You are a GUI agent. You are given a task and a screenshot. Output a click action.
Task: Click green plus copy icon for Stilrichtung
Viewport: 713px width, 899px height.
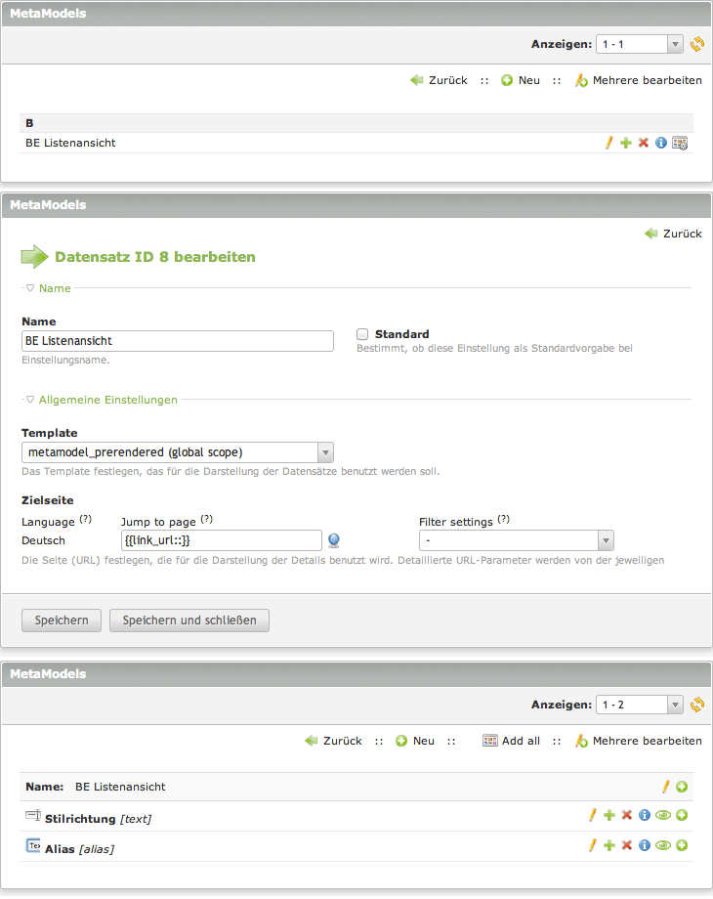tap(609, 815)
